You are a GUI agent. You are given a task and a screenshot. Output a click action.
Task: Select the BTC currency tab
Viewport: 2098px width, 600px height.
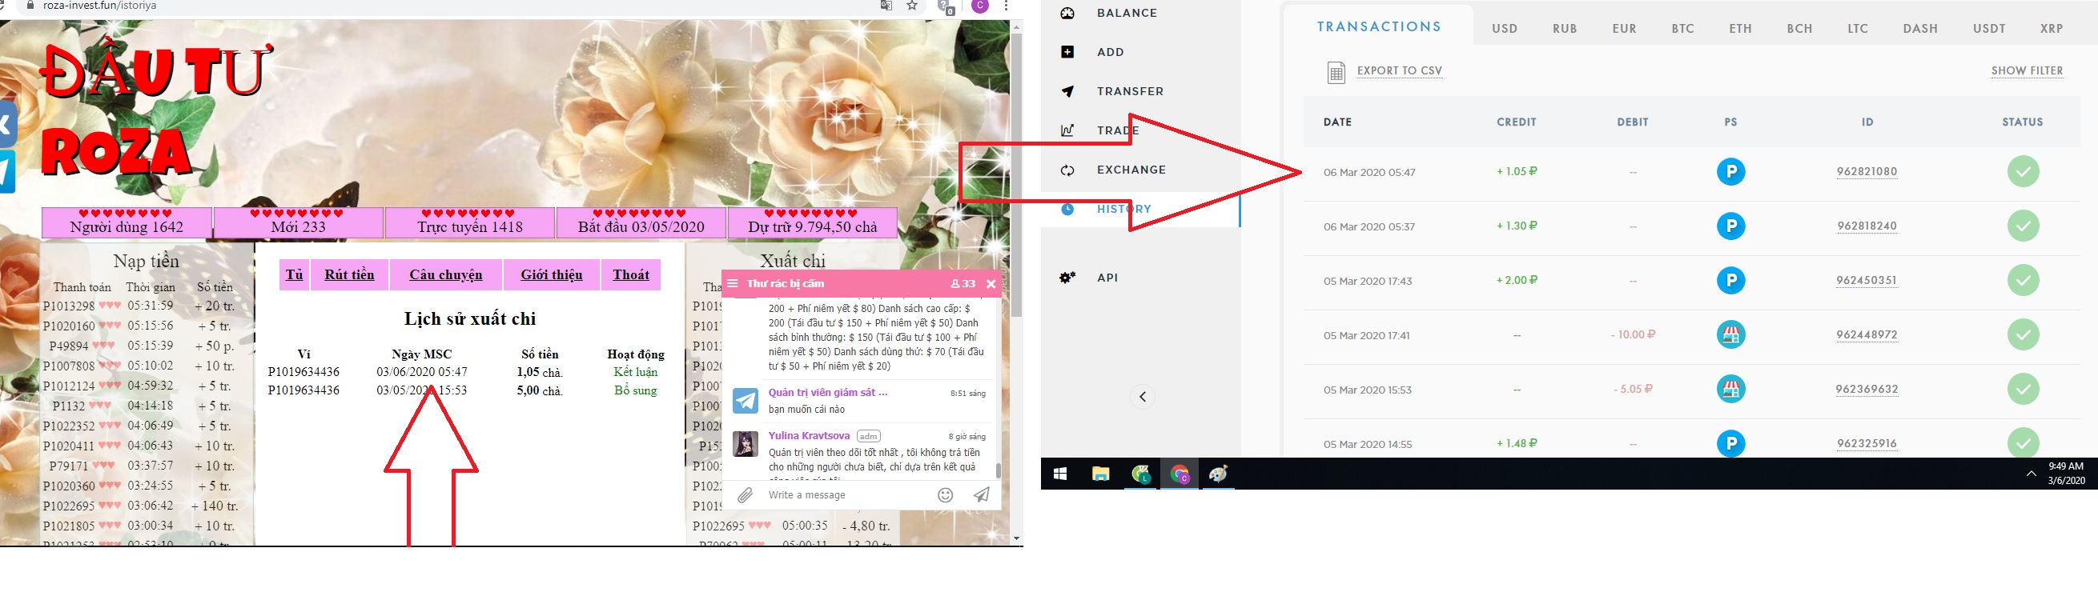pyautogui.click(x=1682, y=29)
